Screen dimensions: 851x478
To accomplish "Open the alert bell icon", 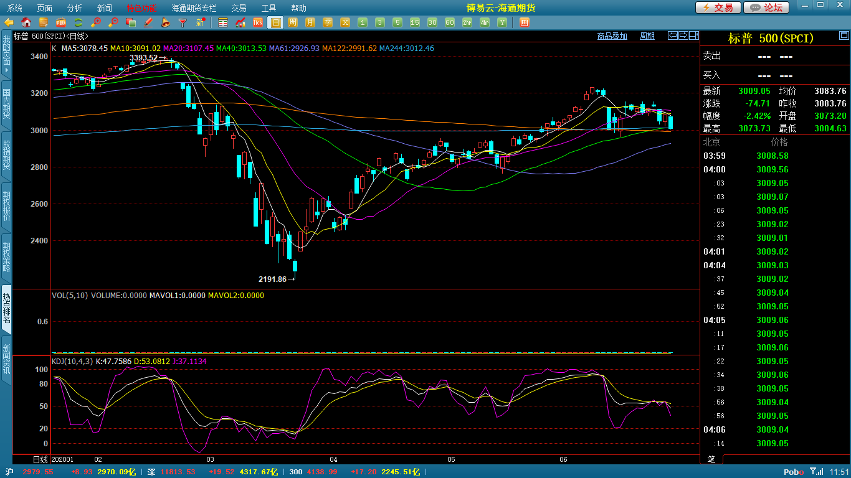I will [166, 22].
